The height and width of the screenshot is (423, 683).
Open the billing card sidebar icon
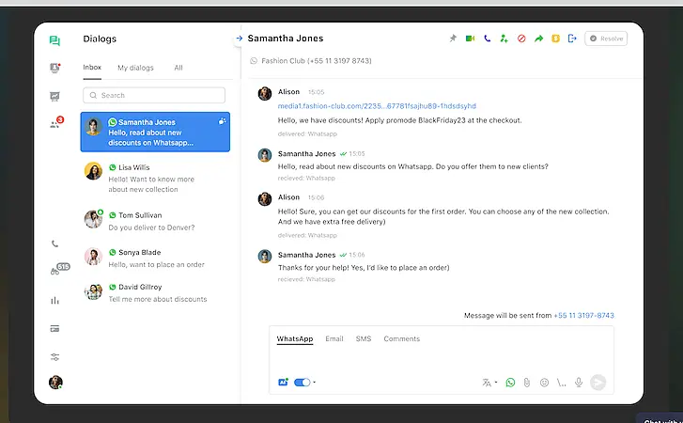click(x=54, y=329)
